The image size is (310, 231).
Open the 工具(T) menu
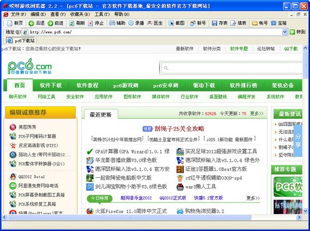102,14
